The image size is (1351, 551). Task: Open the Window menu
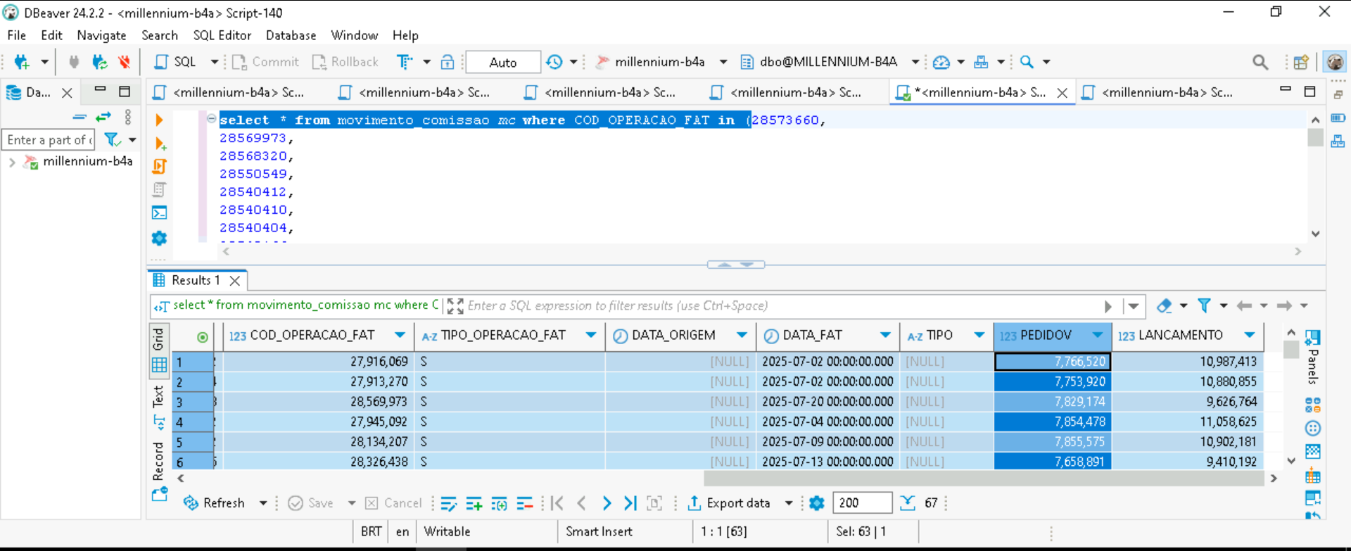coord(354,35)
